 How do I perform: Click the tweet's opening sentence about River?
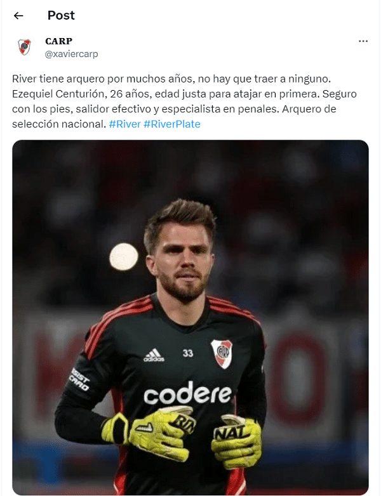click(171, 79)
